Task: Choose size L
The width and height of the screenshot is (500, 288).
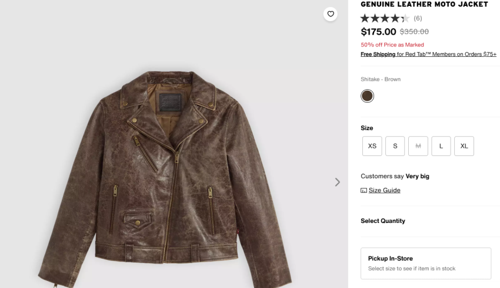Action: (x=441, y=146)
